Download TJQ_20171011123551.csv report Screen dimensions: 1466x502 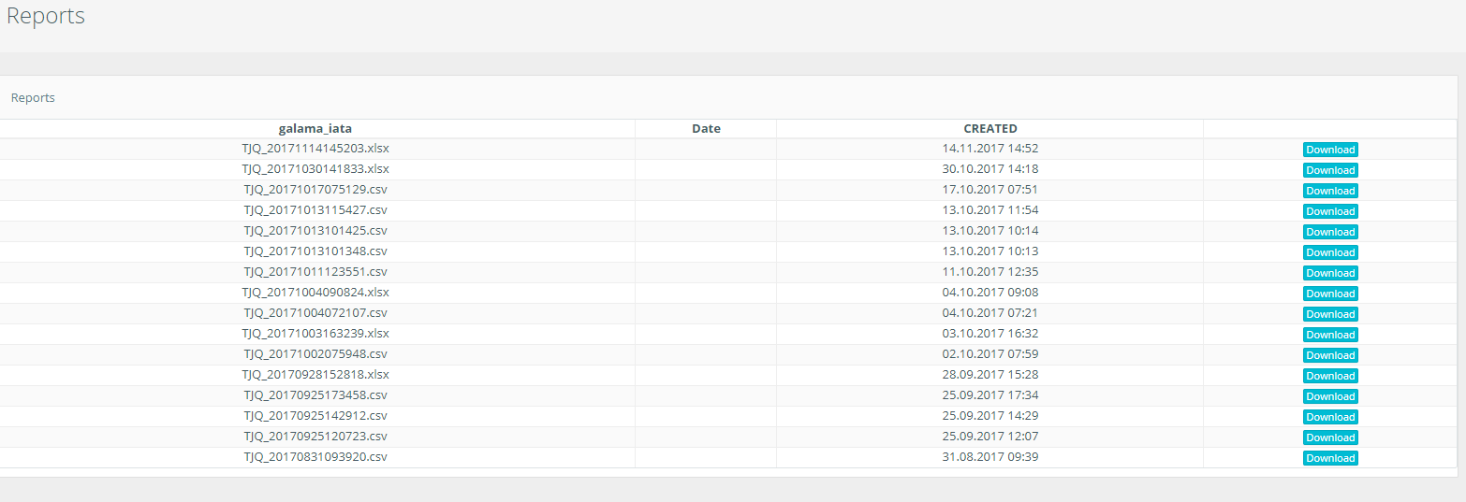(1329, 273)
